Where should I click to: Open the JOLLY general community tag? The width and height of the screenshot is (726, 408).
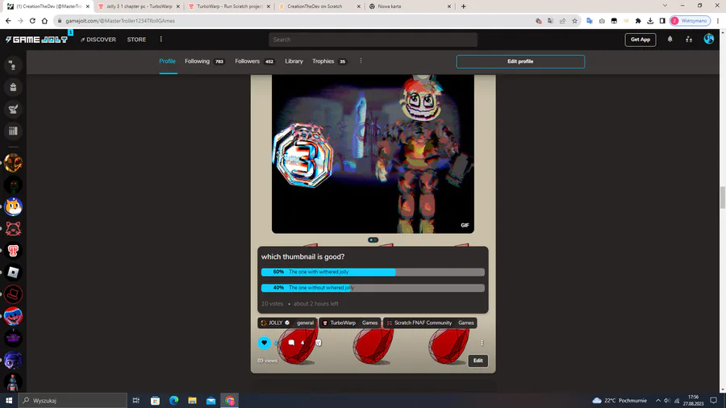287,323
